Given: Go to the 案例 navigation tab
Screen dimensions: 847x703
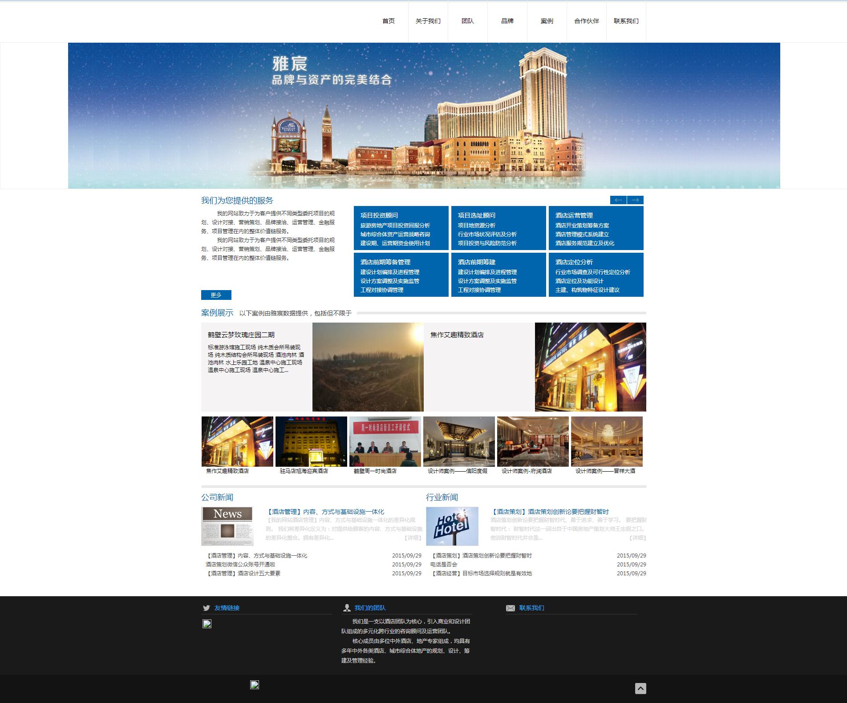Looking at the screenshot, I should click(x=547, y=21).
